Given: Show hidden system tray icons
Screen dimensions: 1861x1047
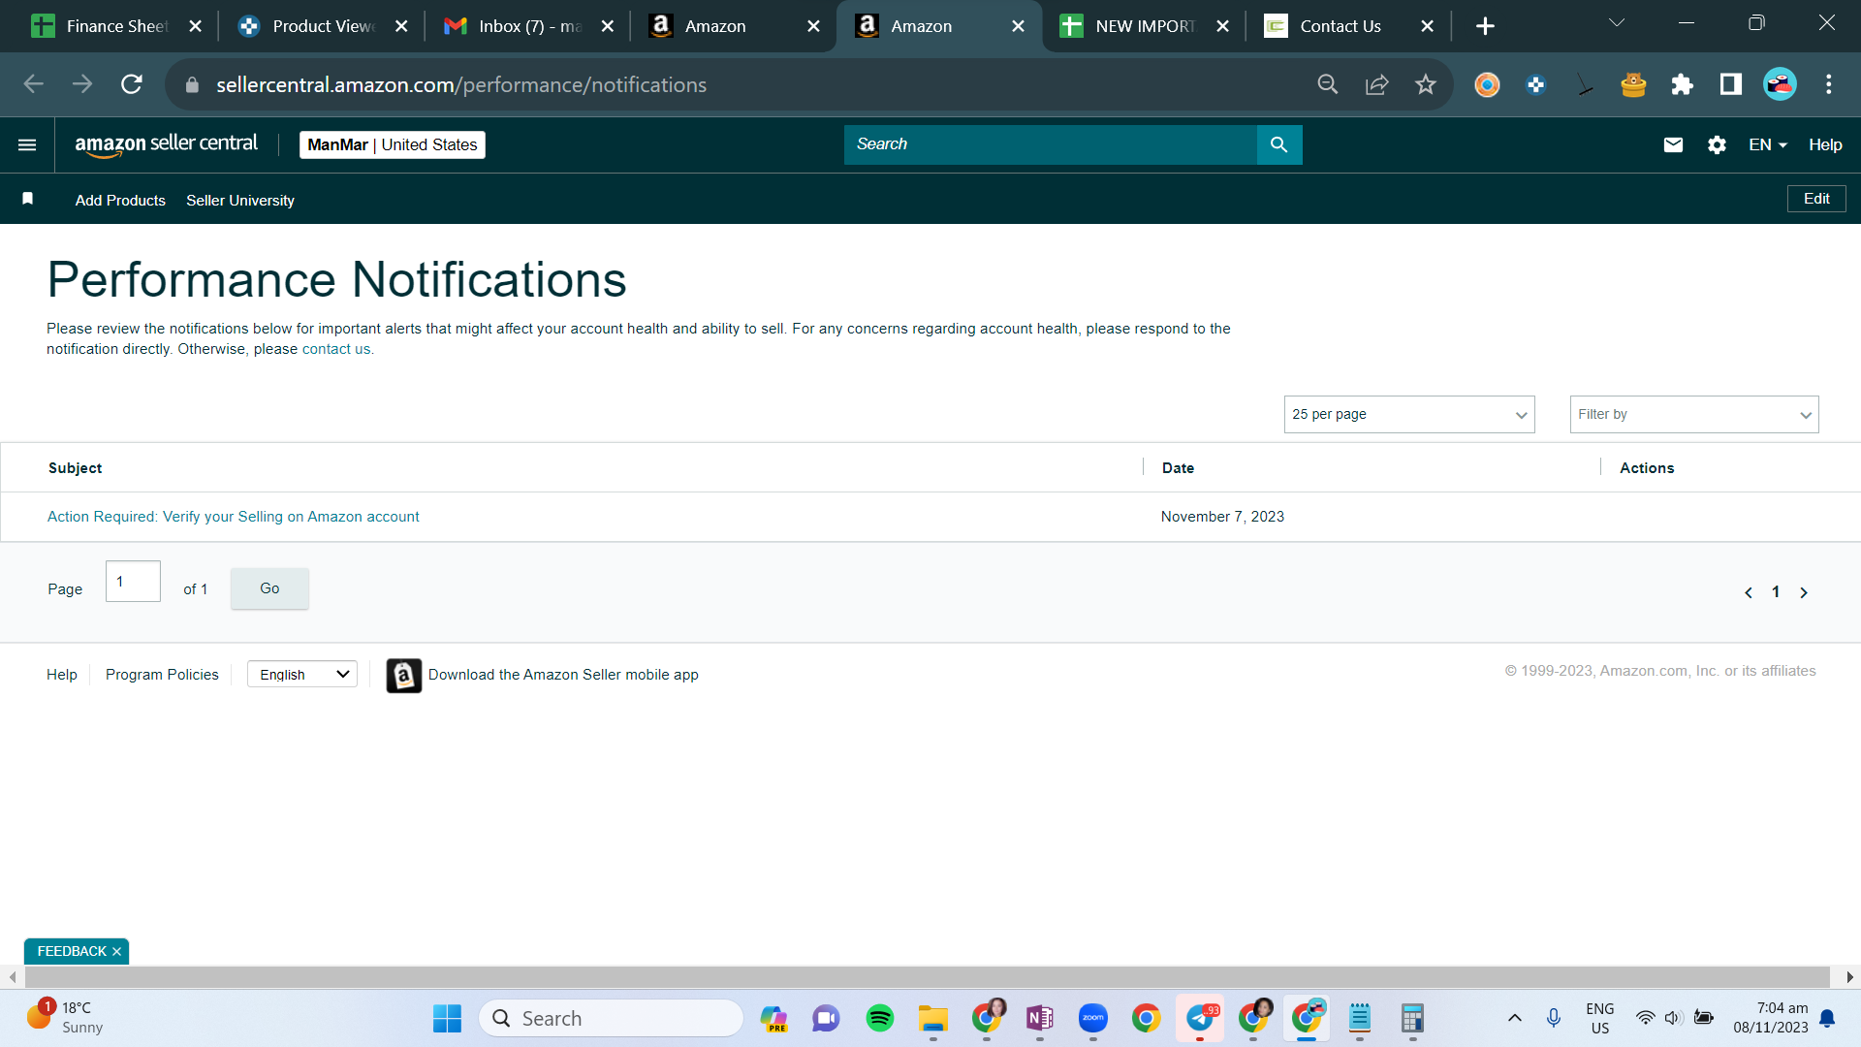Looking at the screenshot, I should pyautogui.click(x=1515, y=1018).
